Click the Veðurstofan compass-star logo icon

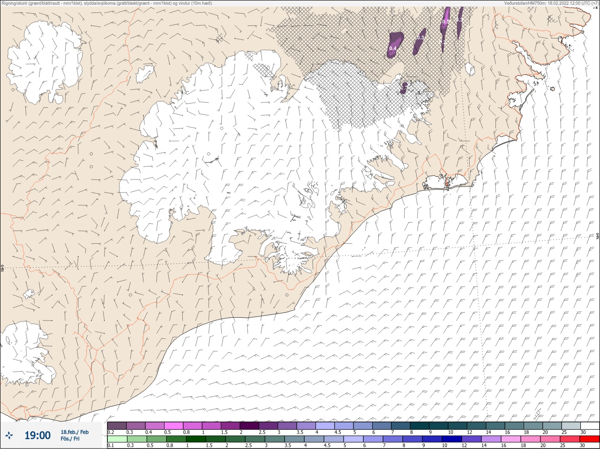pyautogui.click(x=9, y=435)
